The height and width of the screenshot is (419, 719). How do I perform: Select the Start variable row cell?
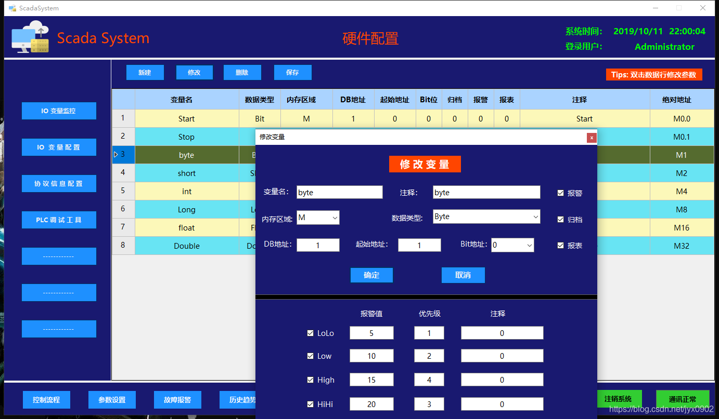click(x=187, y=118)
